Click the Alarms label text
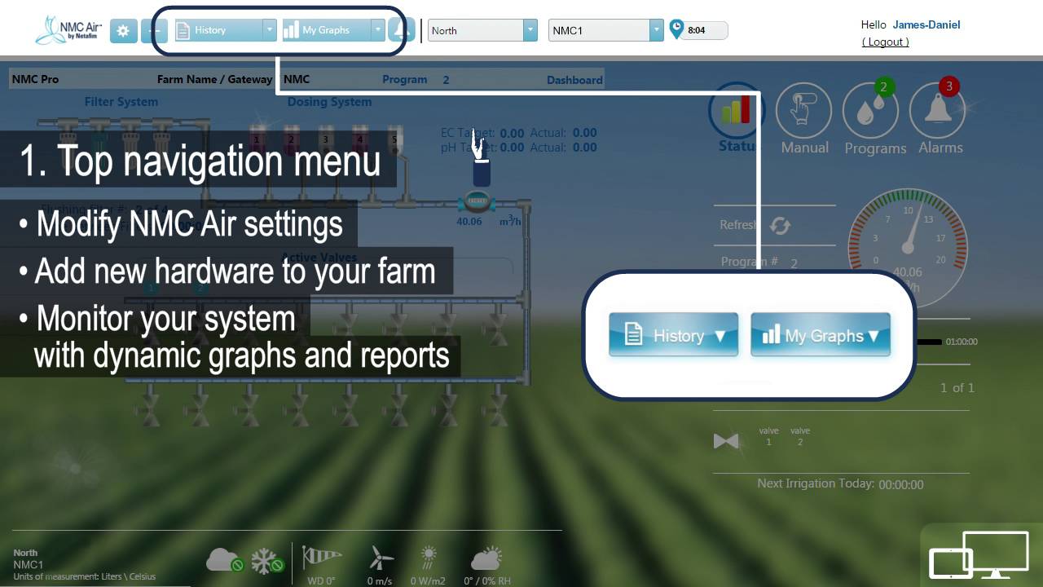The image size is (1043, 587). point(941,148)
